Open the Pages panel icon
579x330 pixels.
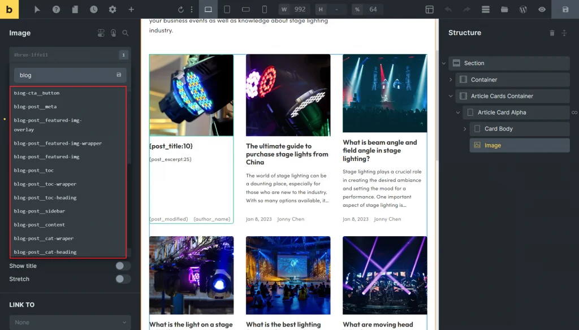(x=75, y=10)
